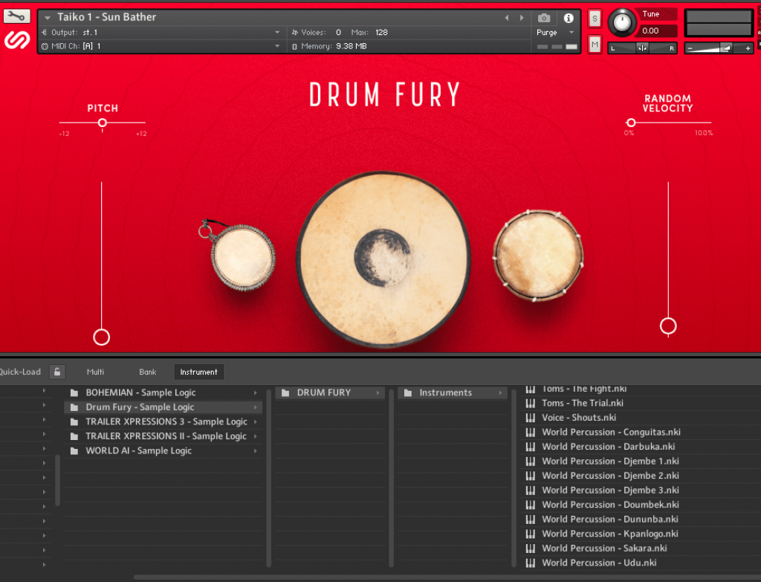Click the Tune value field 0.00
Image resolution: width=761 pixels, height=582 pixels.
658,31
